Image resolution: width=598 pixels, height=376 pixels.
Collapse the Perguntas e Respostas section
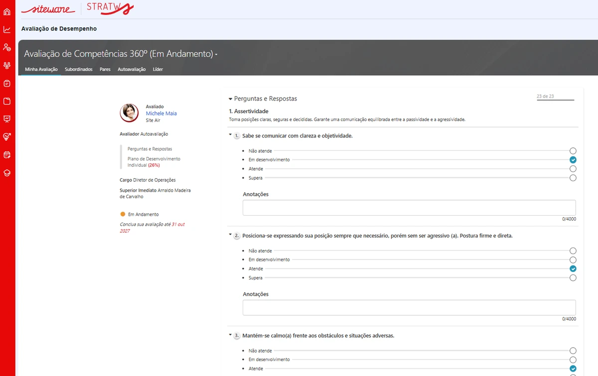(230, 99)
